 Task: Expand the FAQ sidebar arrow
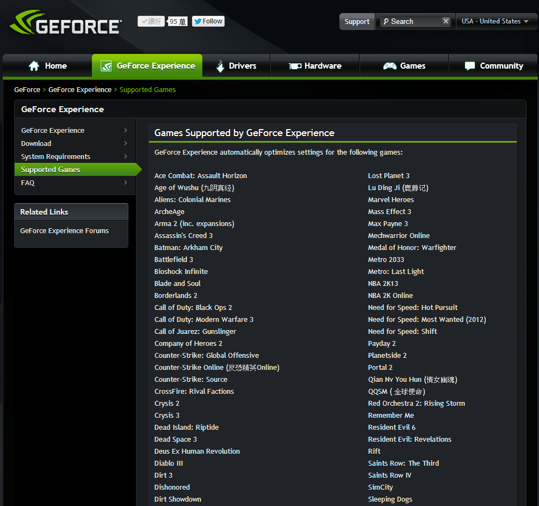(x=126, y=182)
